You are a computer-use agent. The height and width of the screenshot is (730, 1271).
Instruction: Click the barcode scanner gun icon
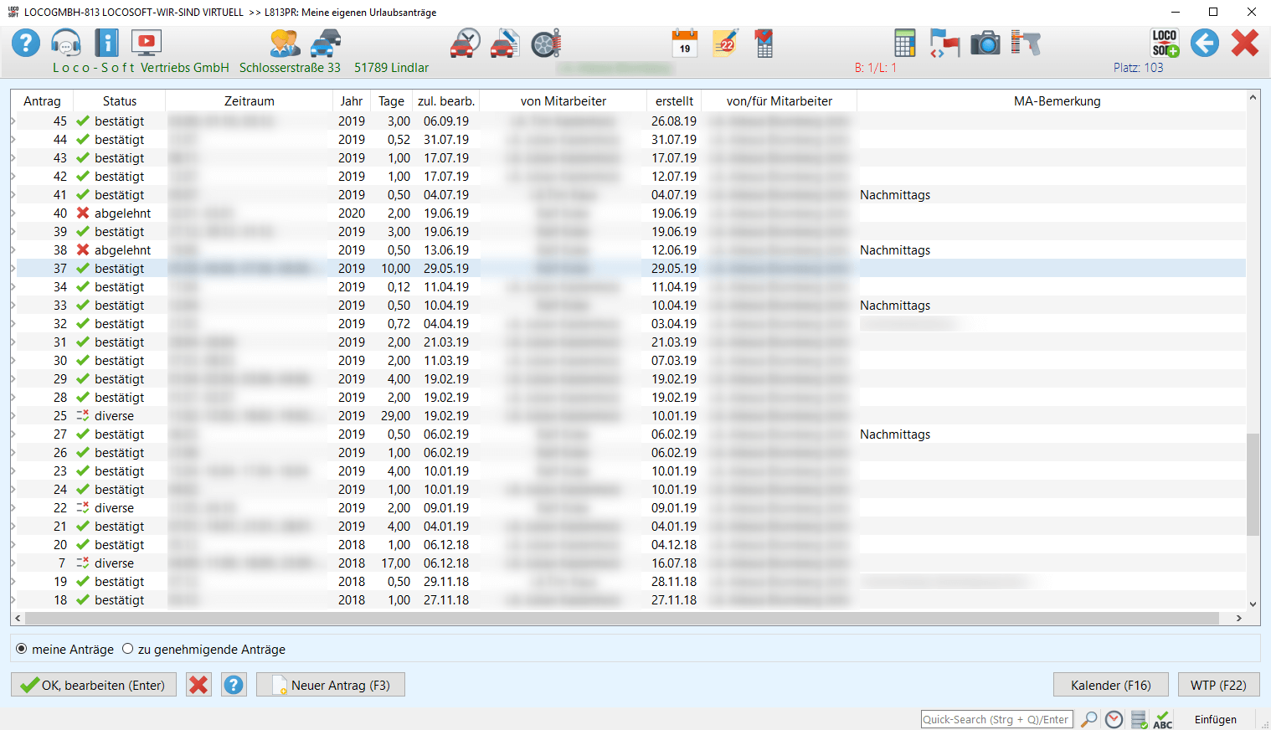[1025, 43]
